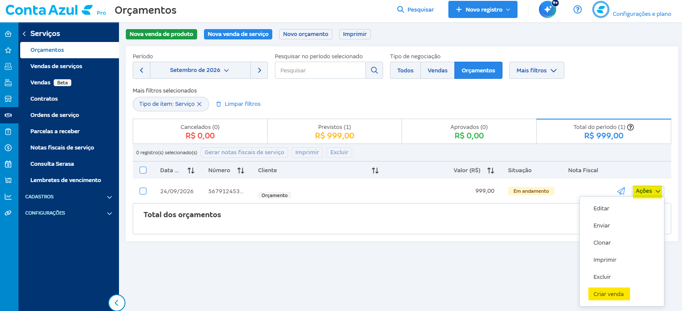Click the paper plane send icon in row
Screen dimensions: 682x311
point(621,191)
